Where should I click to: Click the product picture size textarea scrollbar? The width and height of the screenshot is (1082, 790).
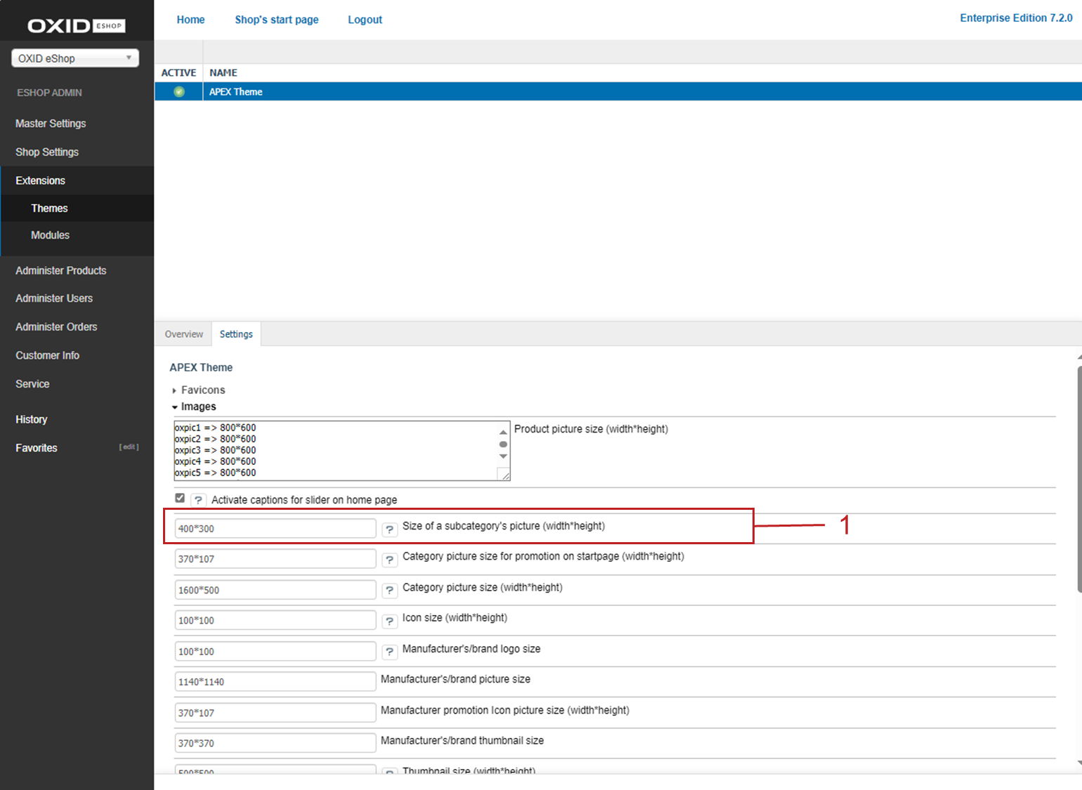point(503,445)
